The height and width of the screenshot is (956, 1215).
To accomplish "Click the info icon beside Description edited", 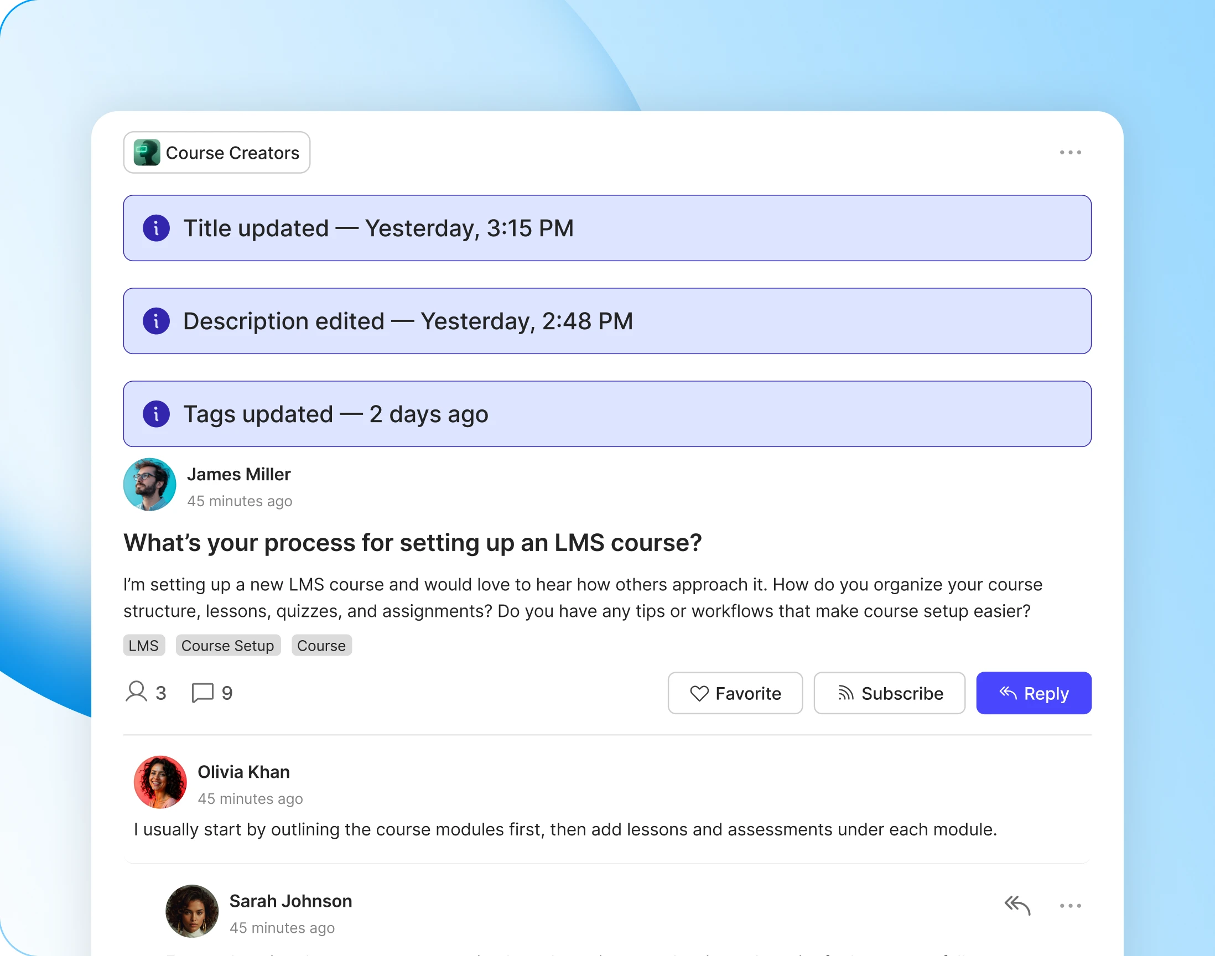I will tap(156, 321).
